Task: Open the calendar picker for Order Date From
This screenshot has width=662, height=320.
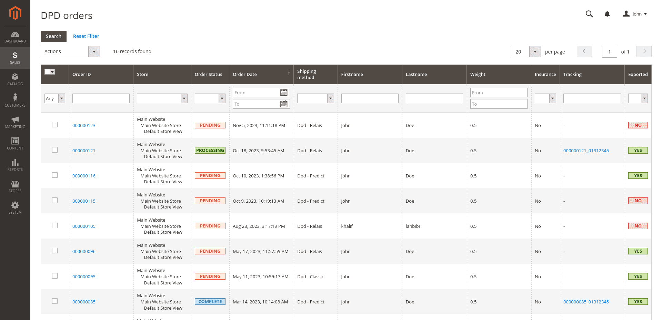Action: coord(283,92)
